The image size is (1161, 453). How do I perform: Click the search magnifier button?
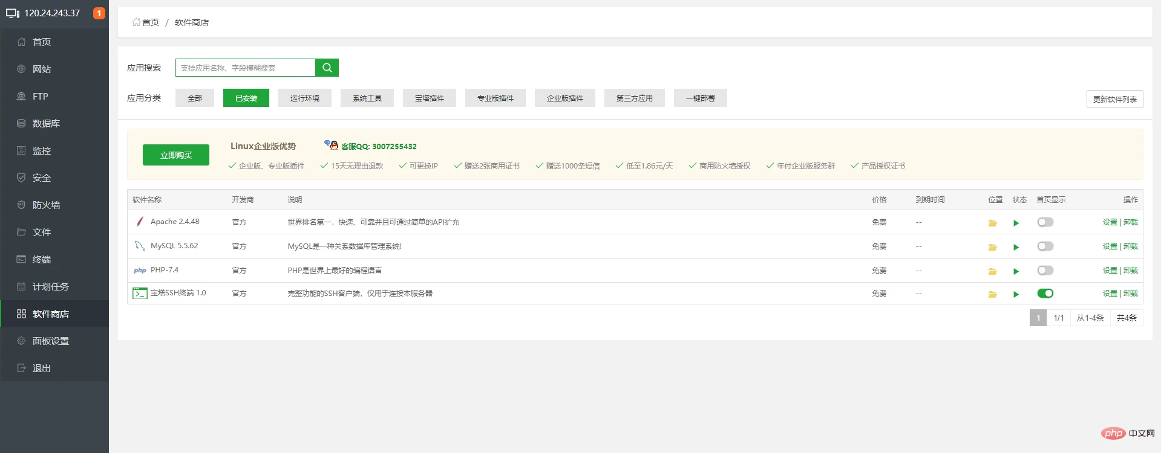(327, 68)
